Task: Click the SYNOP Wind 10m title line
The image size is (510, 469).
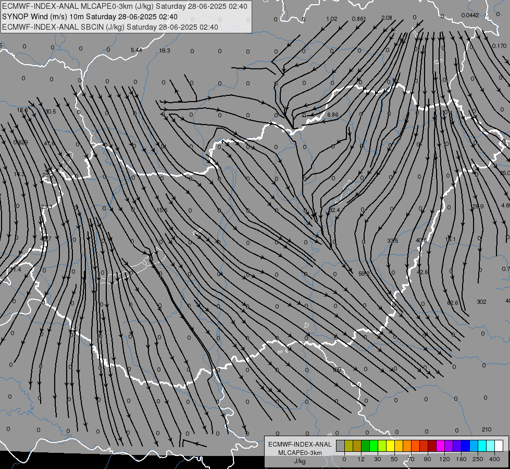Action: click(x=90, y=17)
